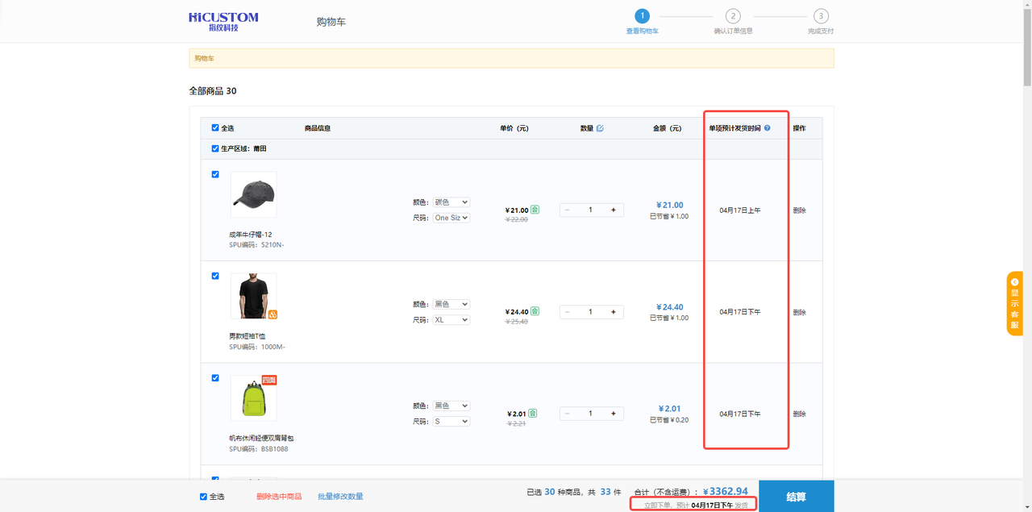The image size is (1032, 512).
Task: Toggle the 生产区域: 莆田 checkbox
Action: [215, 148]
